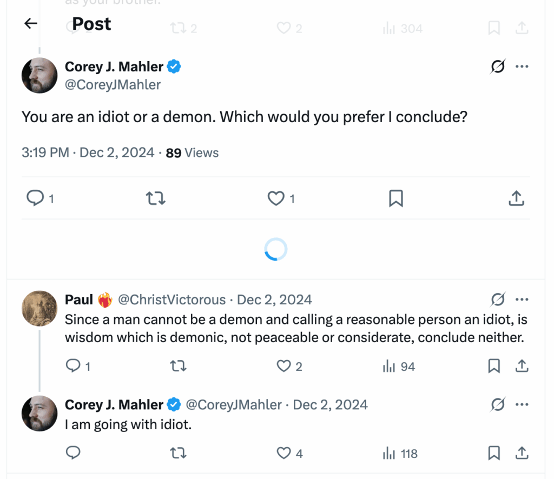Click the repost icon below the main post
Screen dimensions: 554x479
[155, 198]
